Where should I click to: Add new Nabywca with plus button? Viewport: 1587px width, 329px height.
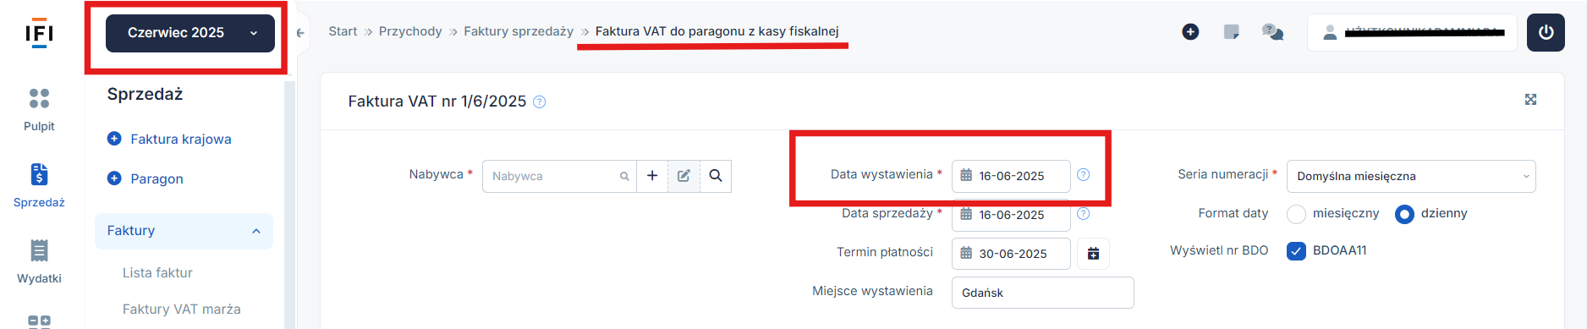pyautogui.click(x=652, y=176)
